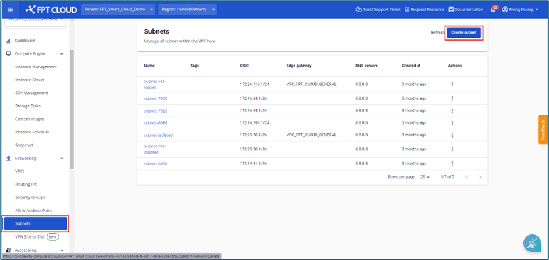Collapse the Compute Engine section
549x260 pixels.
(62, 54)
